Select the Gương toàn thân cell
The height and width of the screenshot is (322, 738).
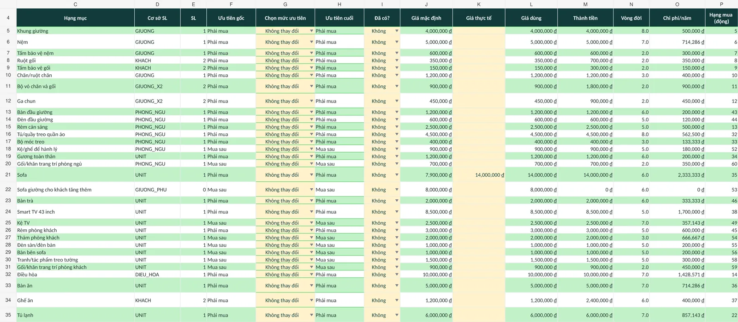pos(75,156)
